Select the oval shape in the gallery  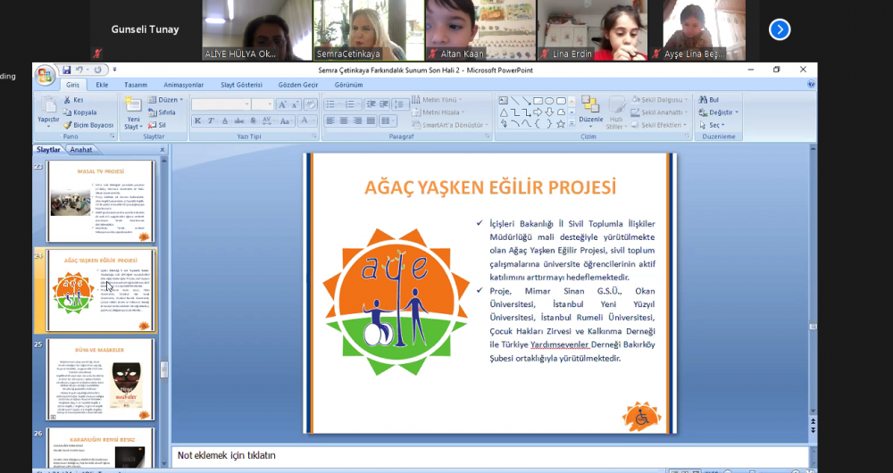pyautogui.click(x=549, y=101)
